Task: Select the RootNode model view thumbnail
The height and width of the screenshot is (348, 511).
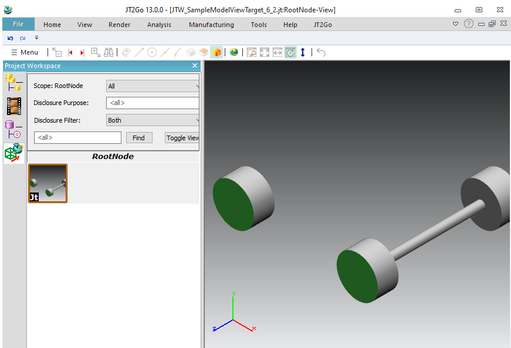Action: click(48, 184)
